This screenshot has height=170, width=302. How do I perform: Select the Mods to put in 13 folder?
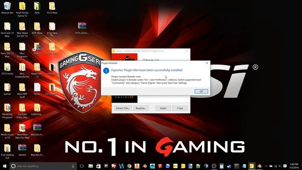[x=7, y=131]
